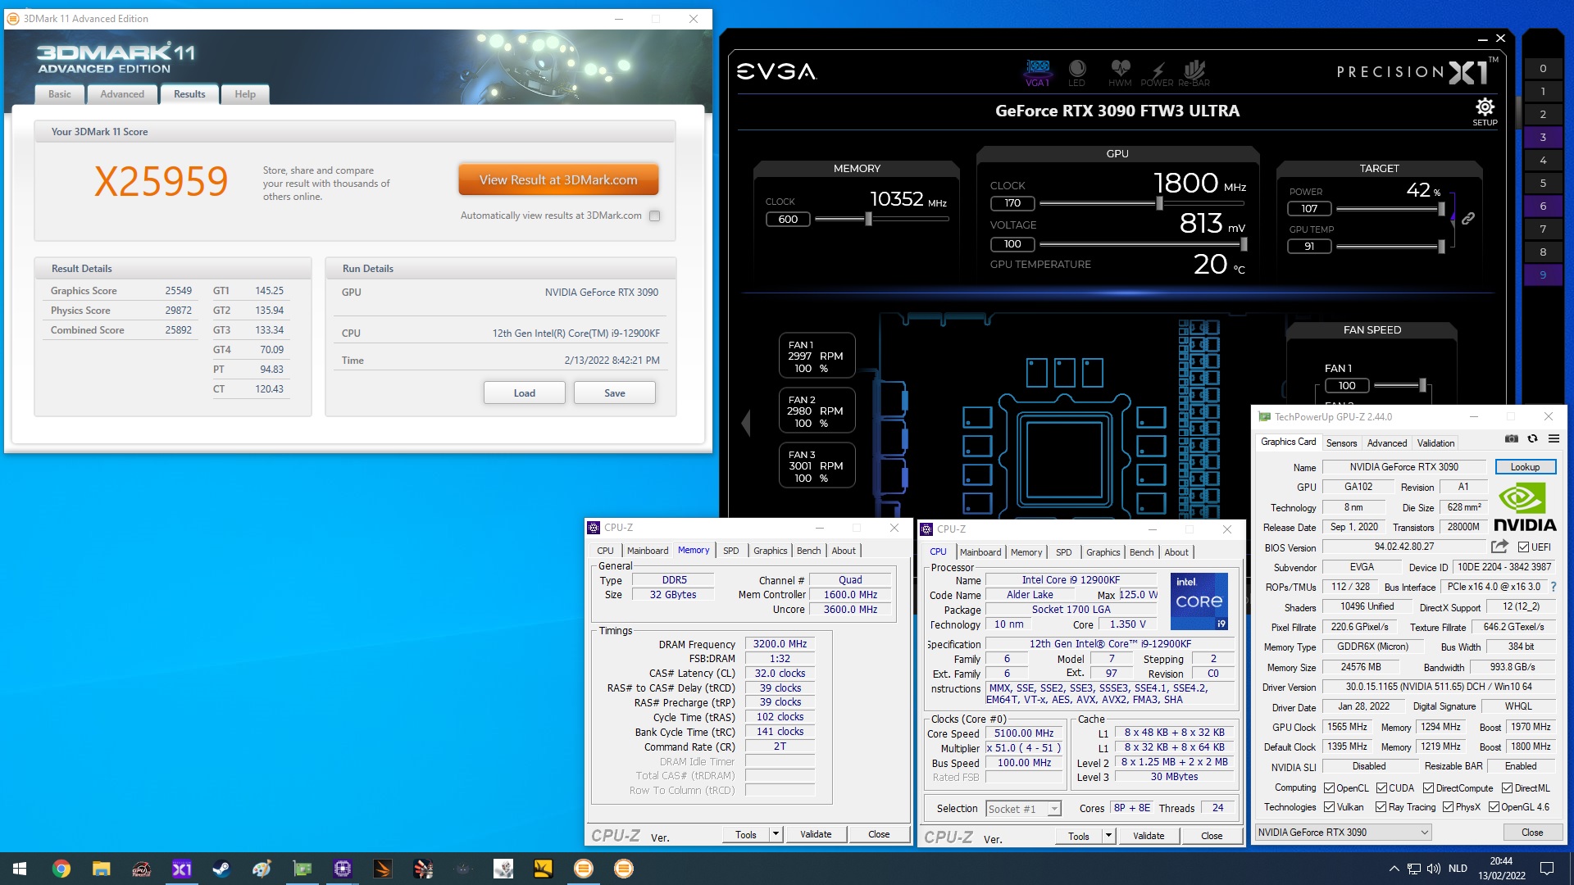Open File Explorer from the taskbar
This screenshot has width=1574, height=885.
(x=101, y=869)
